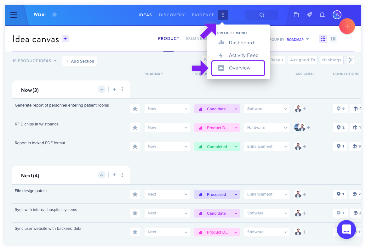Viewport: 366px width, 249px height.
Task: Click the settings gear next to Wizer
Action: coord(54,14)
